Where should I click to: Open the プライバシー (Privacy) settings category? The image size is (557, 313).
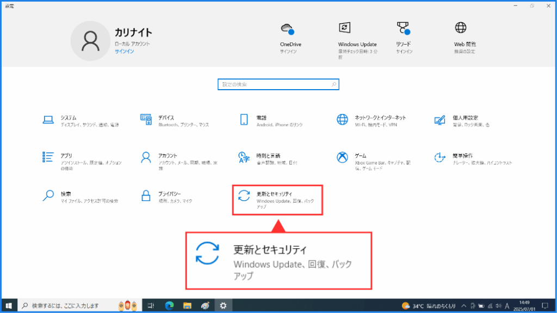tap(166, 197)
